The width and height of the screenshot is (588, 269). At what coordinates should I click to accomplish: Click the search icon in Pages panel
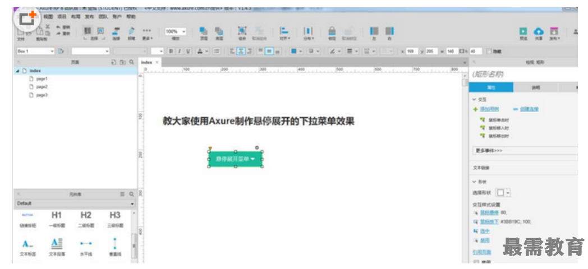(131, 63)
